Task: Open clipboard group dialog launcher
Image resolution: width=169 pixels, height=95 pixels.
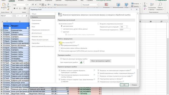Action: tap(11, 12)
